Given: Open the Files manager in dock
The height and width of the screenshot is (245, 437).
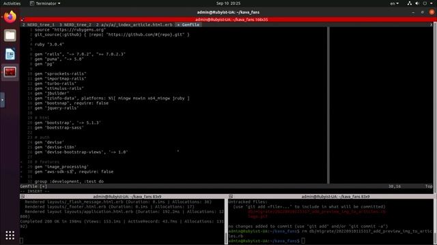Looking at the screenshot, I should click(x=10, y=35).
